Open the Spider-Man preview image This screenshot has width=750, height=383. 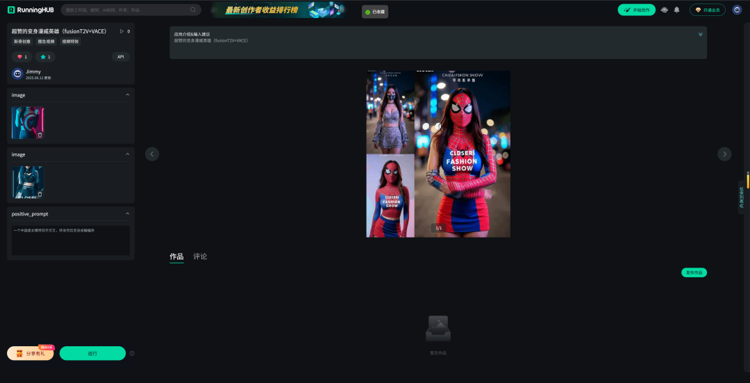tap(438, 154)
